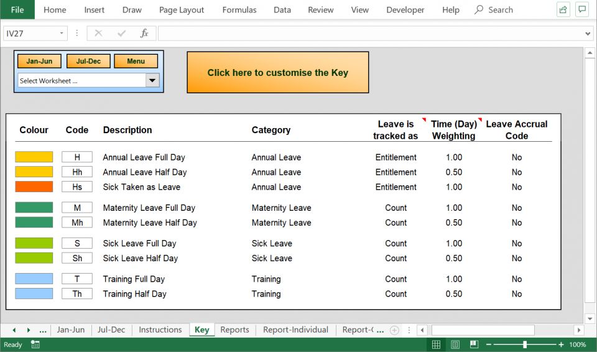
Task: Switch to Normal view icon
Action: click(437, 345)
